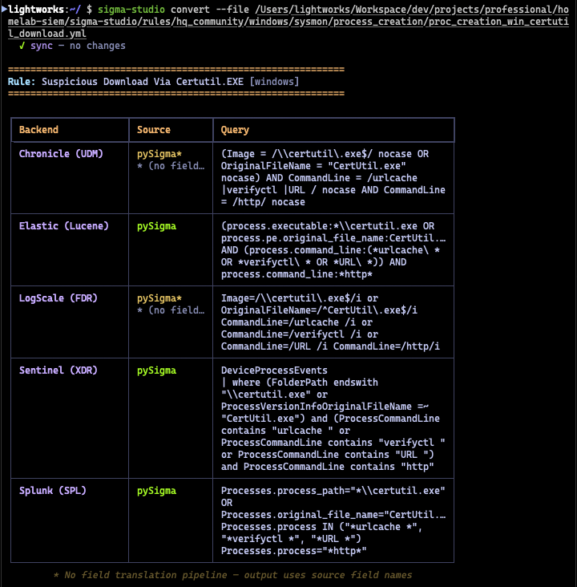This screenshot has height=587, width=577.
Task: Click pySigma* source in the Chronicle row
Action: pos(159,153)
